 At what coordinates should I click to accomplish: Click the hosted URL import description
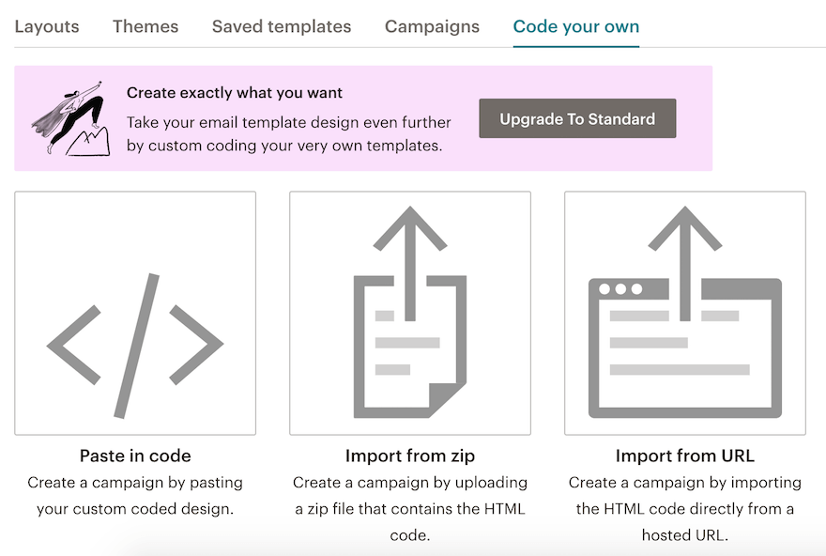685,508
